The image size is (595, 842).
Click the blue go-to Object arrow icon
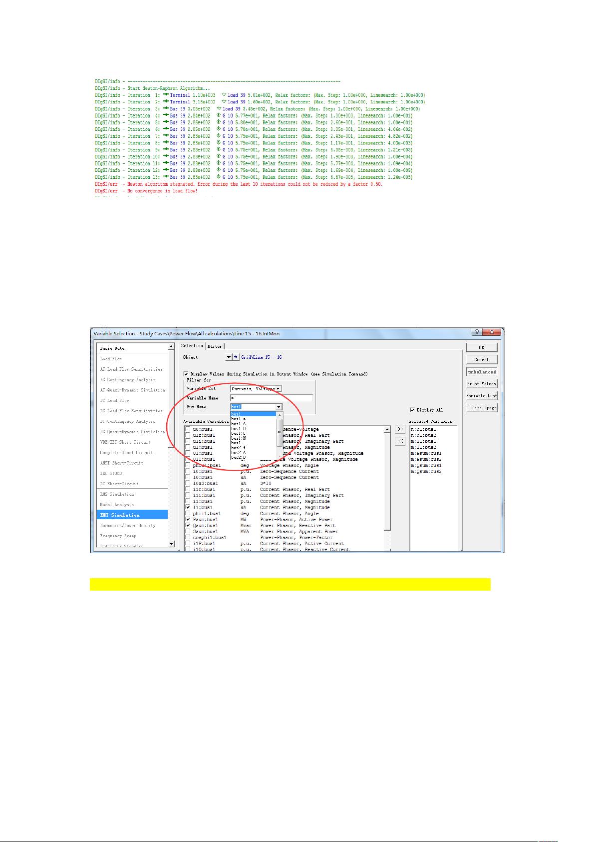coord(236,357)
